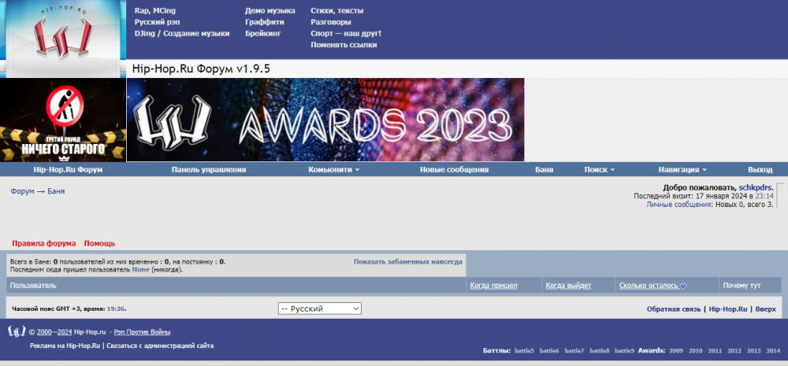Open battle5 link in footer

[x=524, y=350]
